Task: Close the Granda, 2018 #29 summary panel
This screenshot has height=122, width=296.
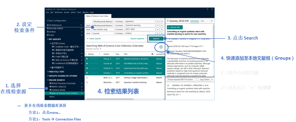Action: [212, 21]
